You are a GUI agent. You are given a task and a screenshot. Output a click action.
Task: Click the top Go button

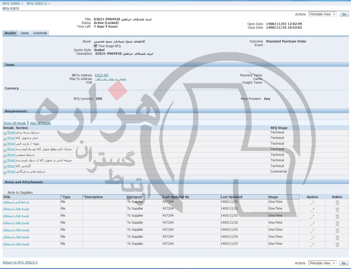[x=344, y=14]
